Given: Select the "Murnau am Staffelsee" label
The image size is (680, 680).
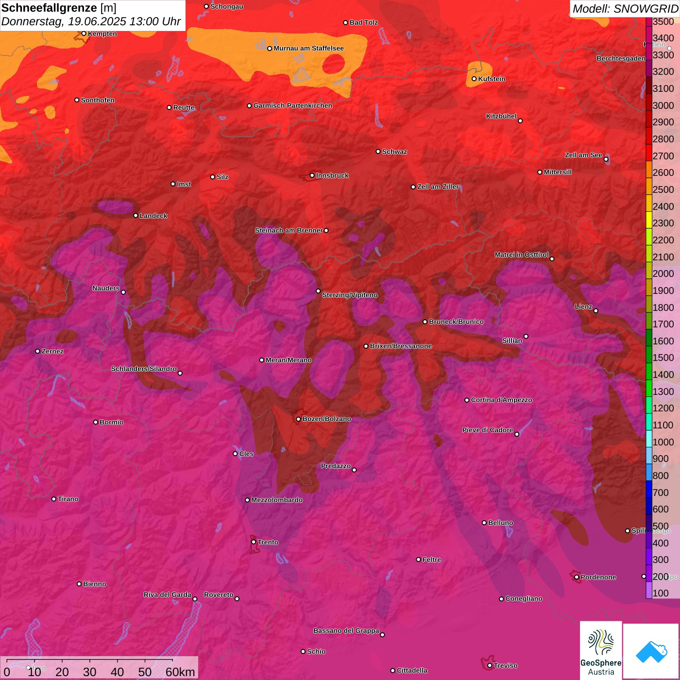Looking at the screenshot, I should (x=308, y=48).
